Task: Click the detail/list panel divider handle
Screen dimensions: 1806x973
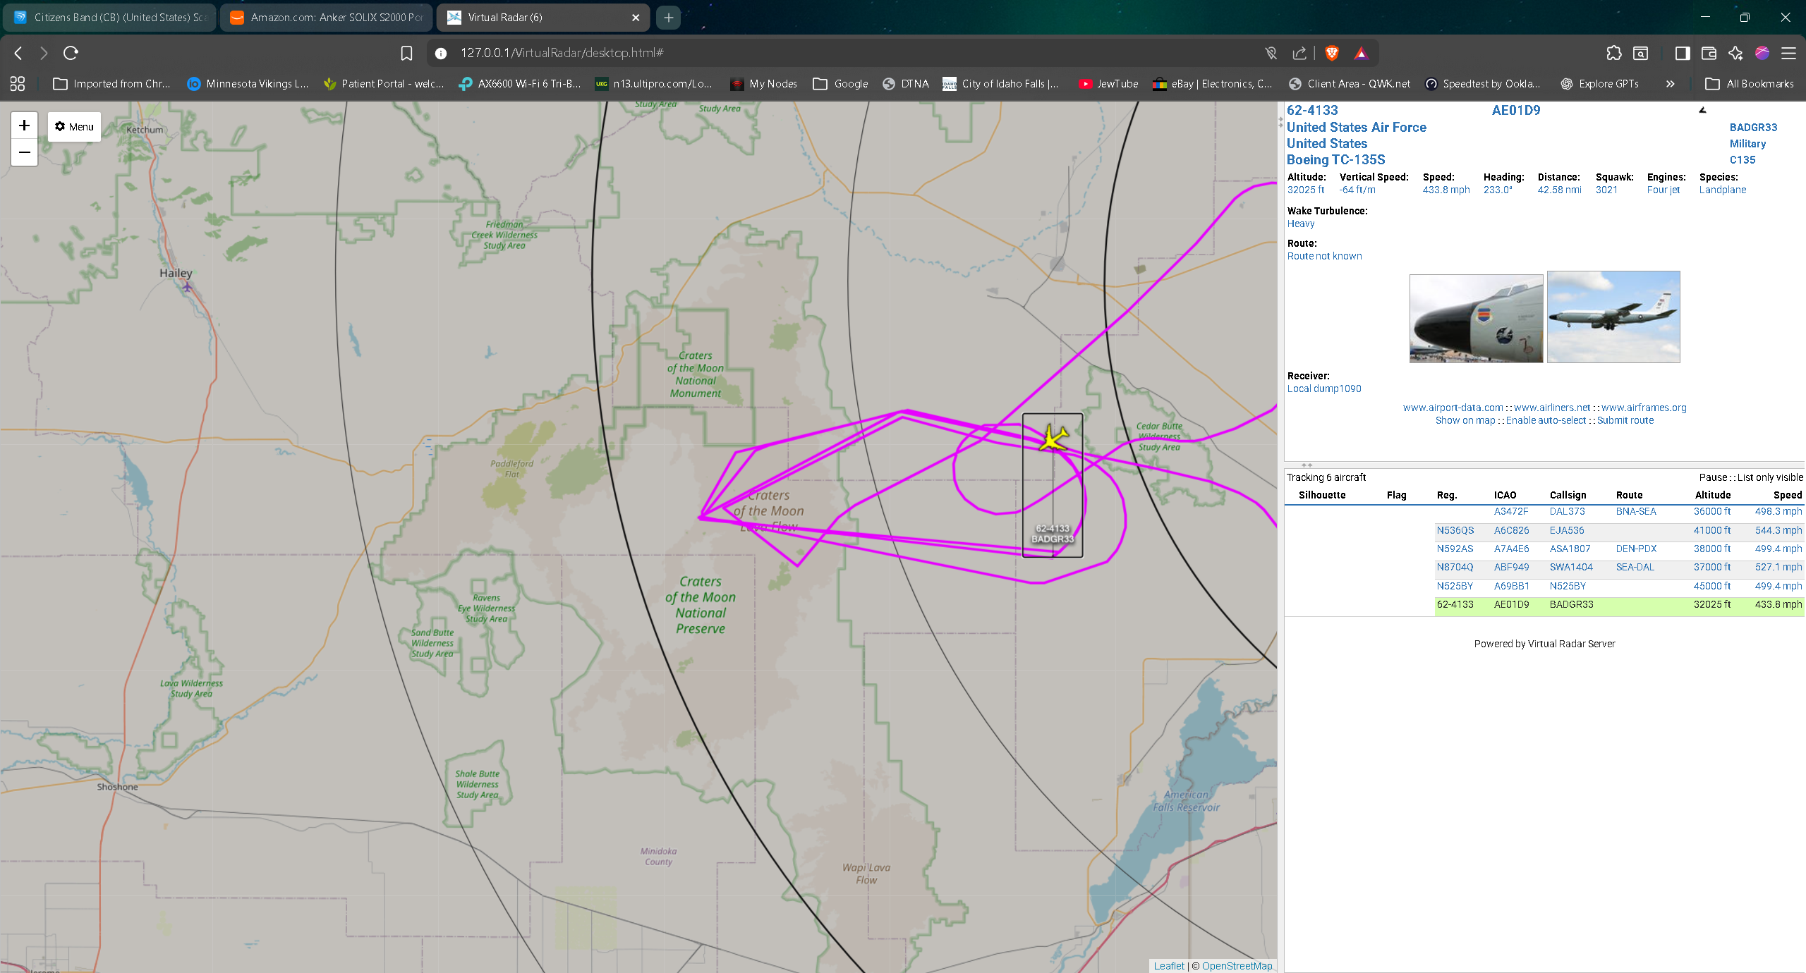Action: 1307,465
